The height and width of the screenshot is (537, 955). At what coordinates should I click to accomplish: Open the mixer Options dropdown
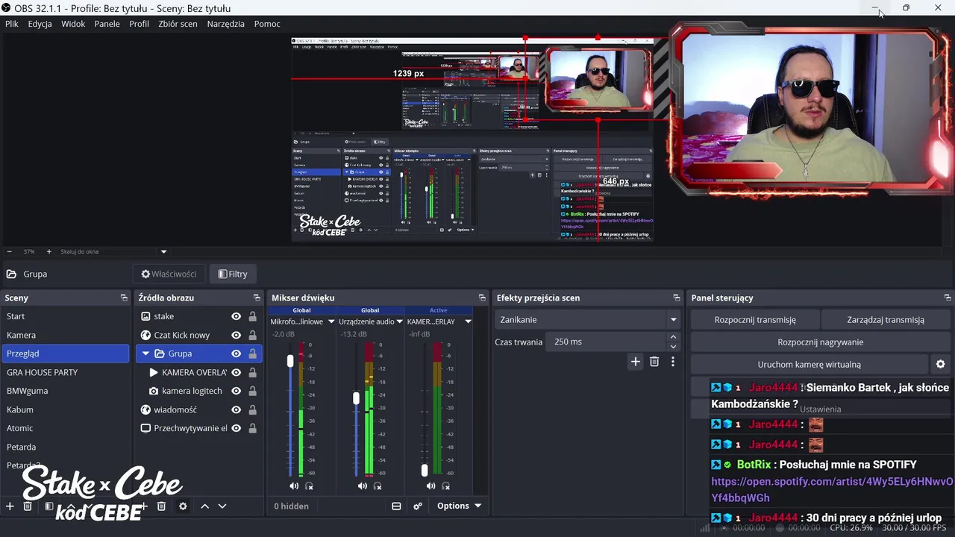[458, 506]
